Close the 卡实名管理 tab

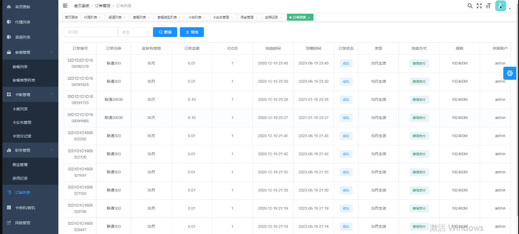232,18
